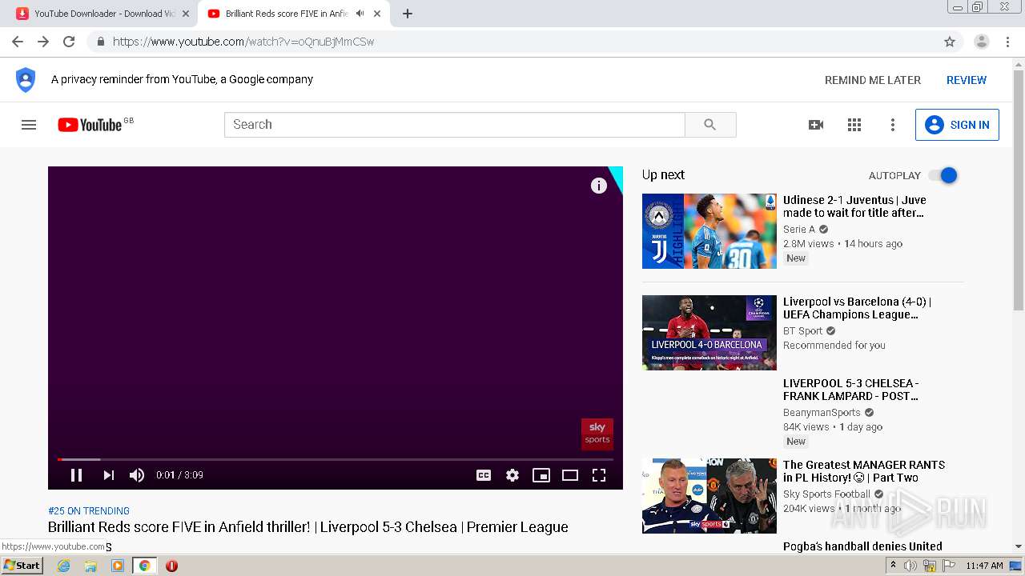View site lock information
The image size is (1025, 576).
click(x=100, y=42)
